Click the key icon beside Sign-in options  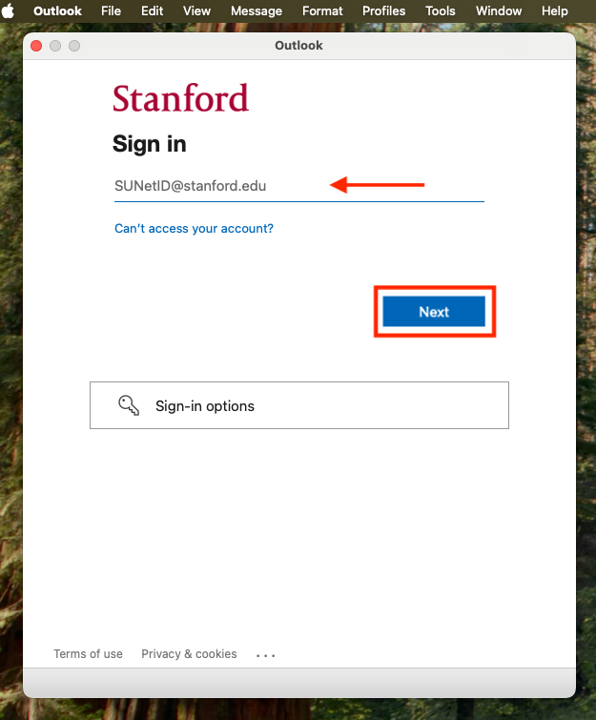(129, 405)
